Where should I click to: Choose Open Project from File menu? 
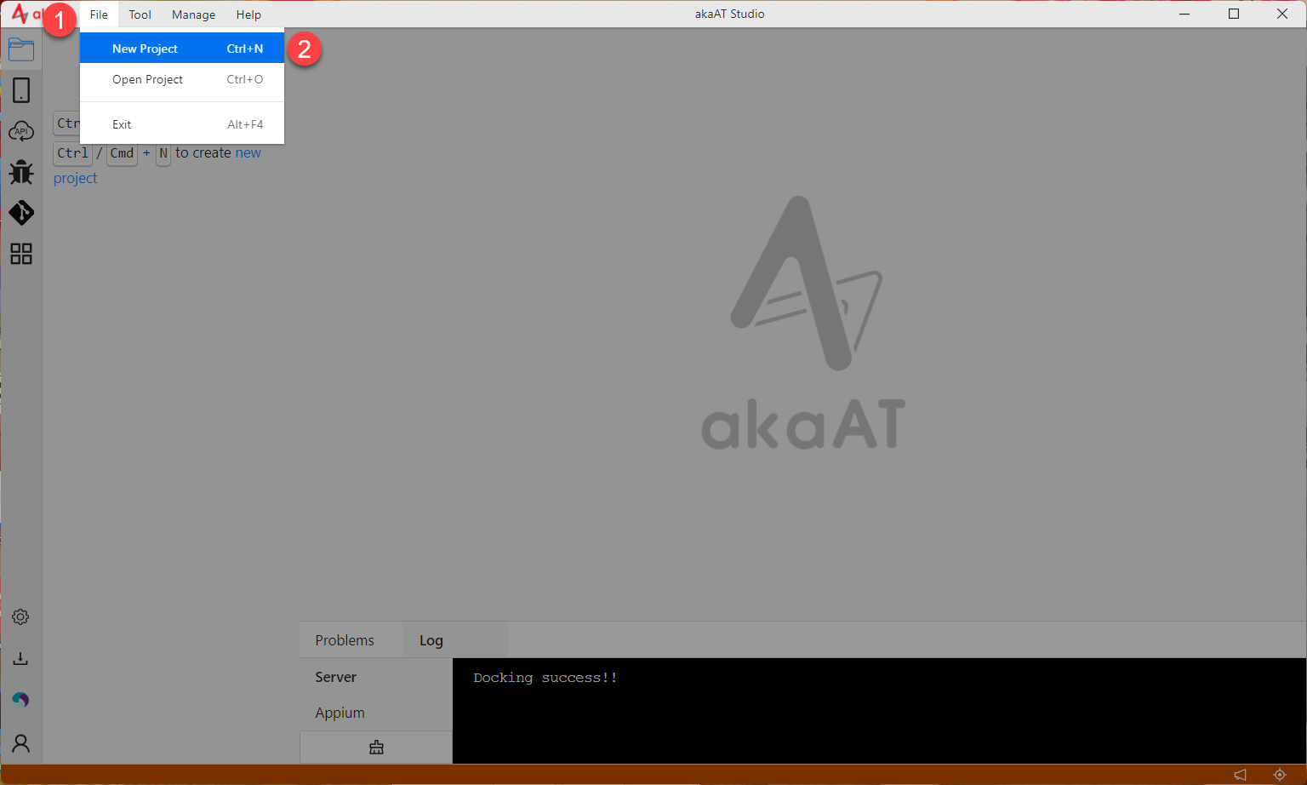click(182, 79)
